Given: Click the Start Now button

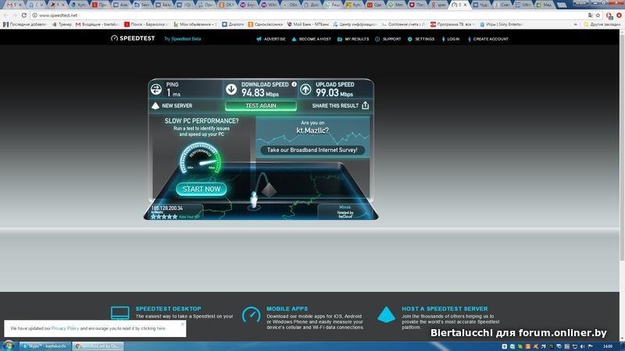Looking at the screenshot, I should (202, 189).
